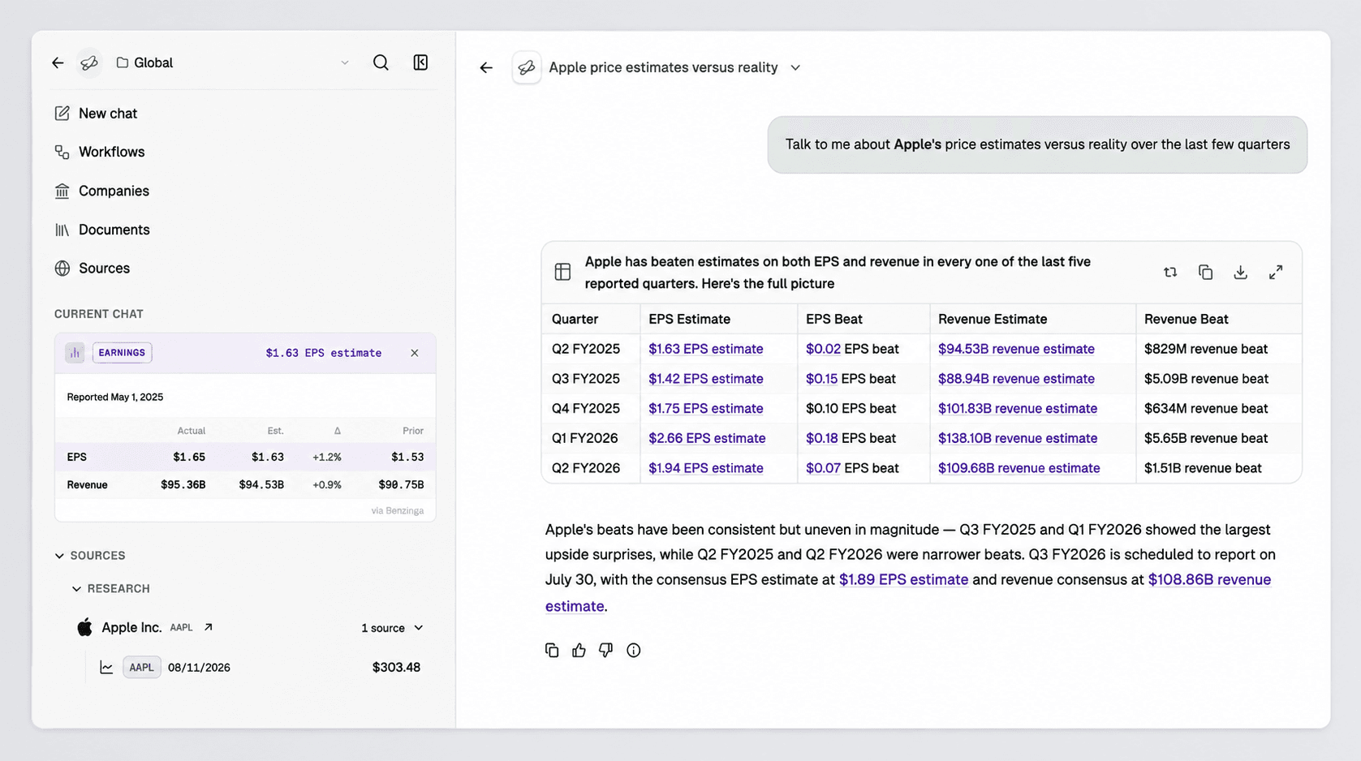Open the $1.42 EPS estimate link
Screen dimensions: 1361x761
coord(705,379)
